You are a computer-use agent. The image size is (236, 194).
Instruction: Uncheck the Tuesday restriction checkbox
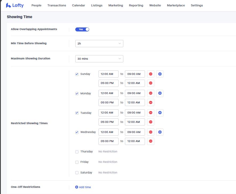pos(77,113)
